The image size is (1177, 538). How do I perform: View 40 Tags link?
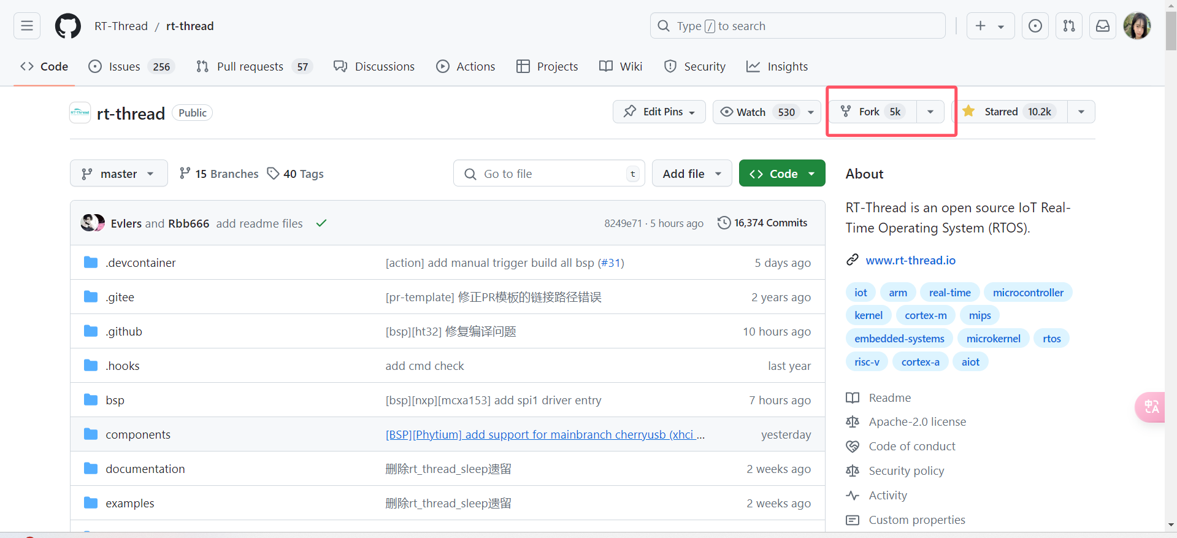click(x=296, y=174)
